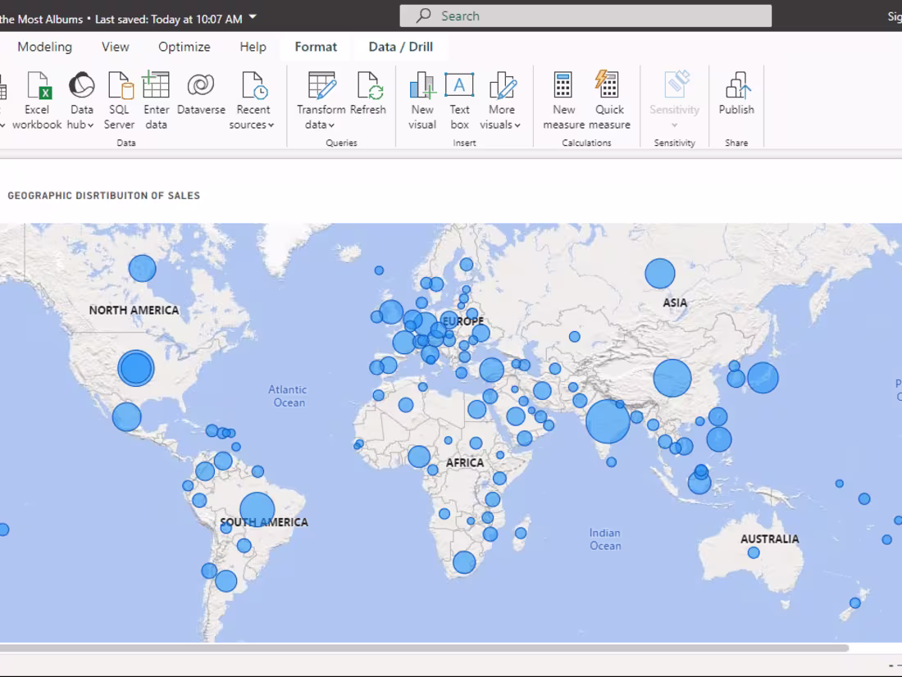Select the Australia sales bubble
The image size is (902, 677).
754,552
